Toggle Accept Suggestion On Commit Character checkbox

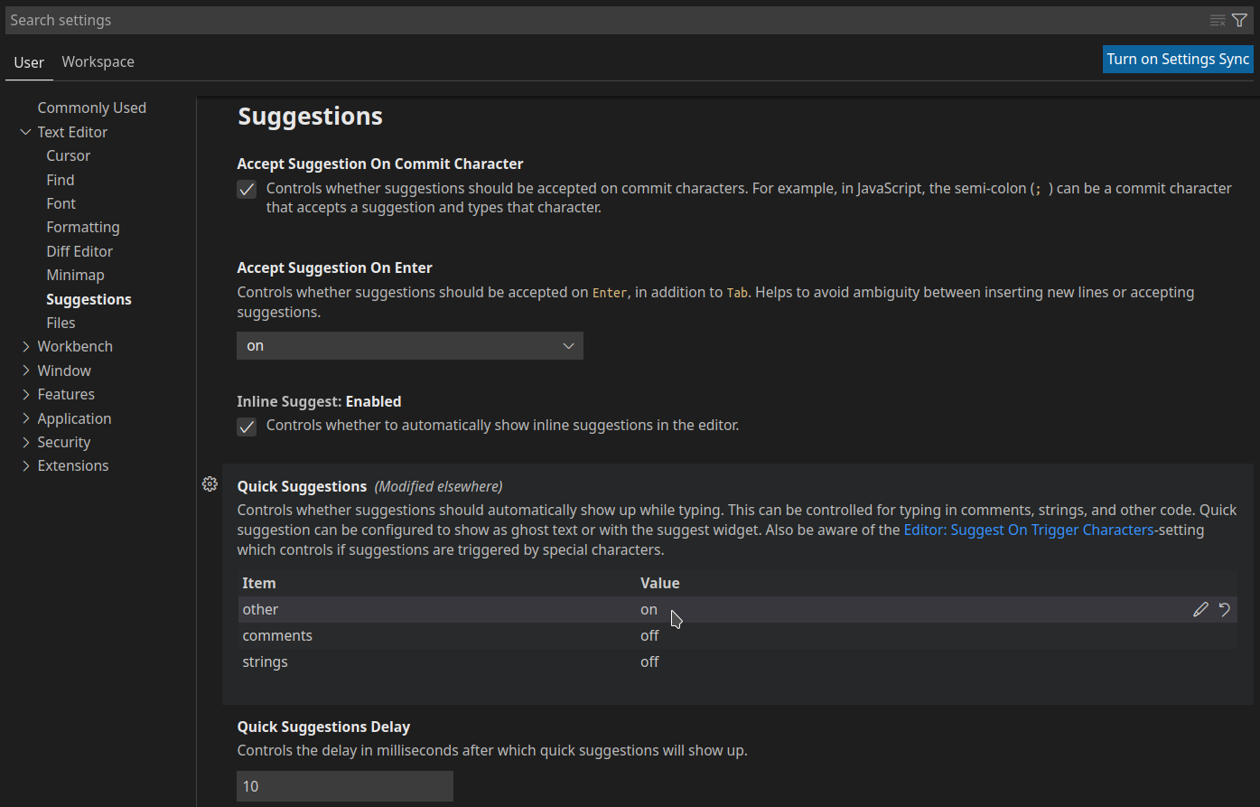coord(247,190)
